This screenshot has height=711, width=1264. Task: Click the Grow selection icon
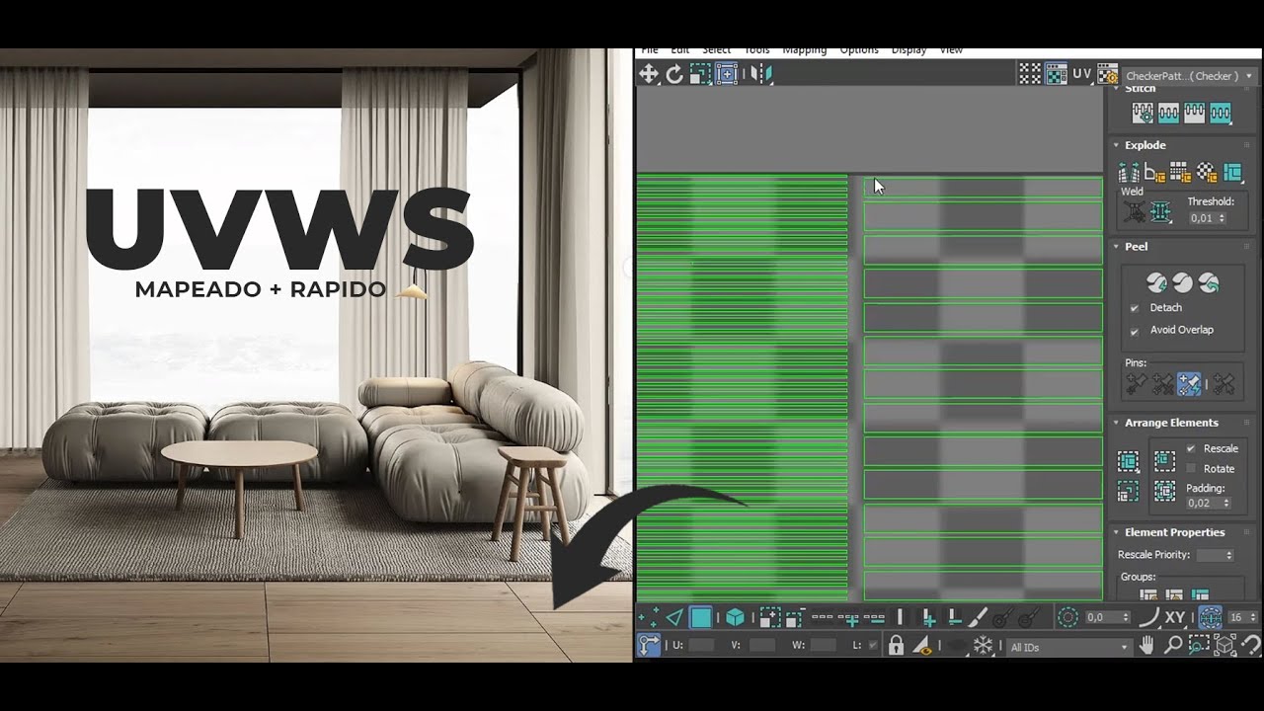point(771,618)
